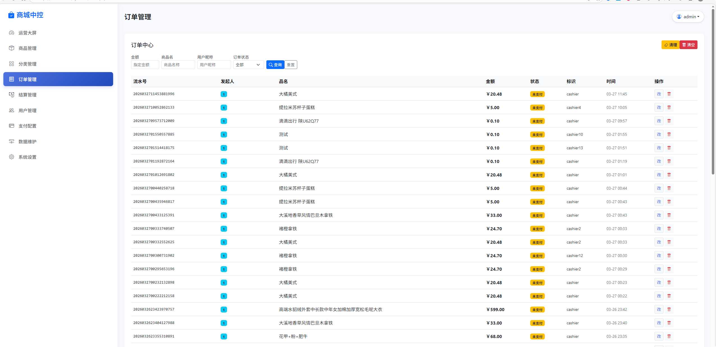716x347 pixels.
Task: Click the 结算管理 sidebar icon
Action: 12,95
